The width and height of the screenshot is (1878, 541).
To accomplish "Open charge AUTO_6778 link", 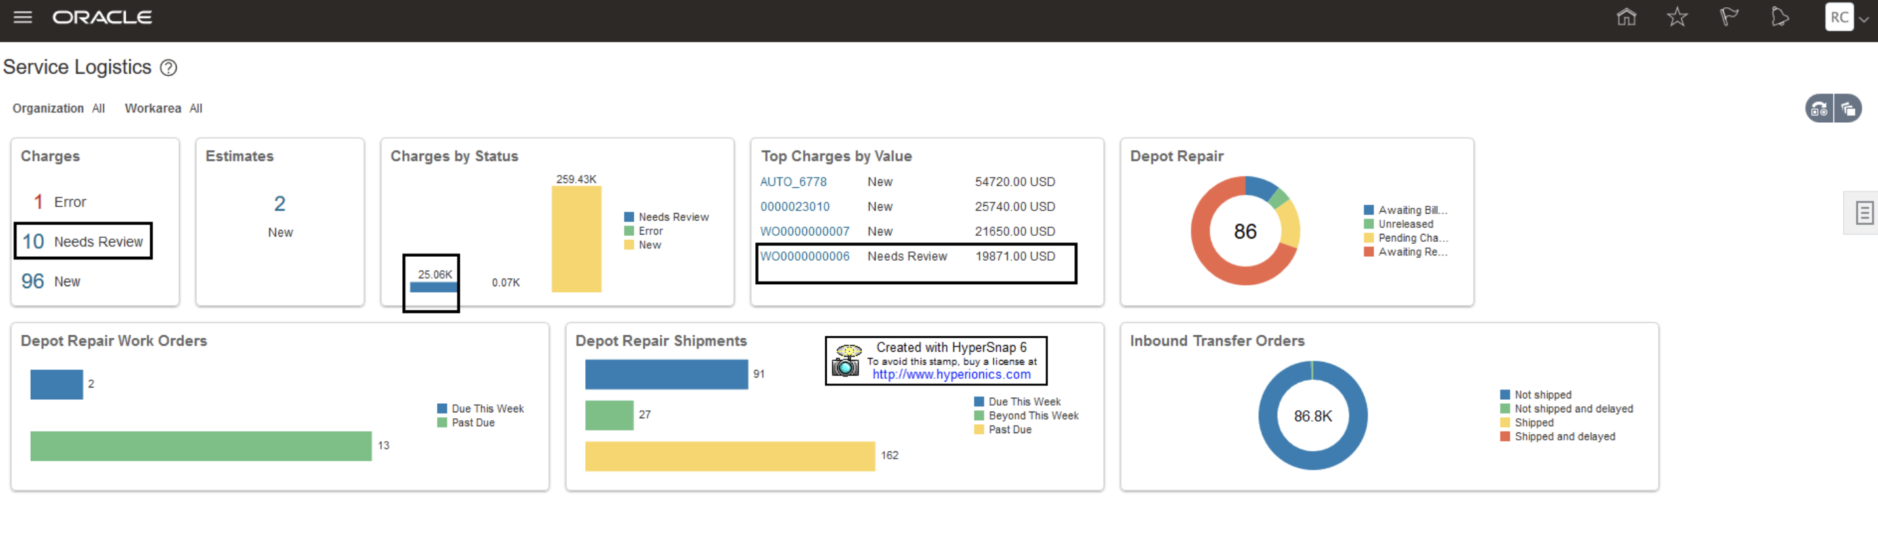I will tap(793, 182).
